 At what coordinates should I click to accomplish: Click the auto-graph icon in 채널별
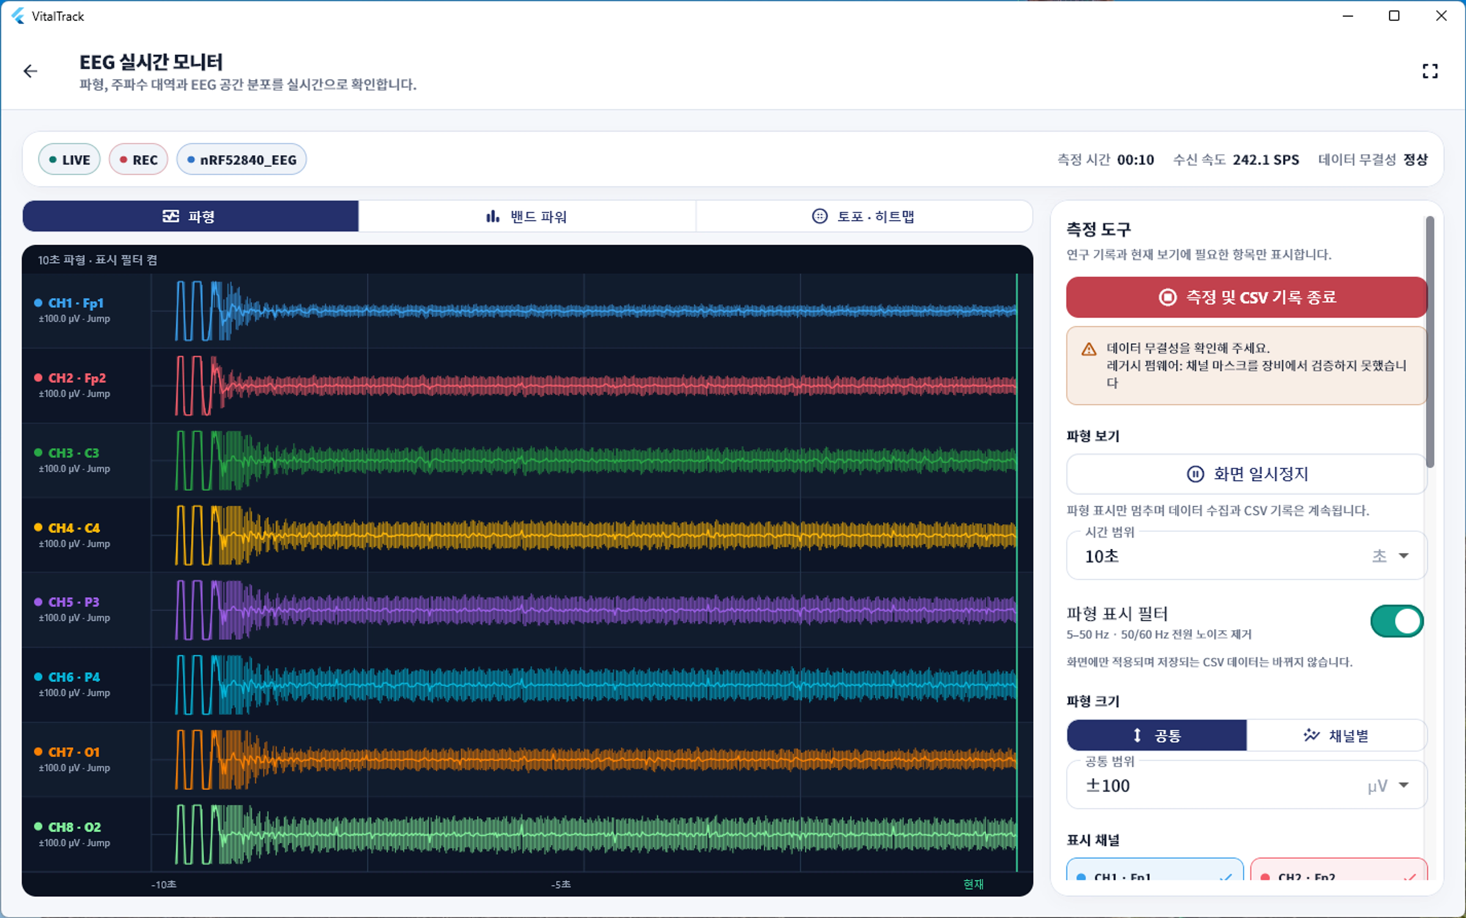[x=1311, y=735]
